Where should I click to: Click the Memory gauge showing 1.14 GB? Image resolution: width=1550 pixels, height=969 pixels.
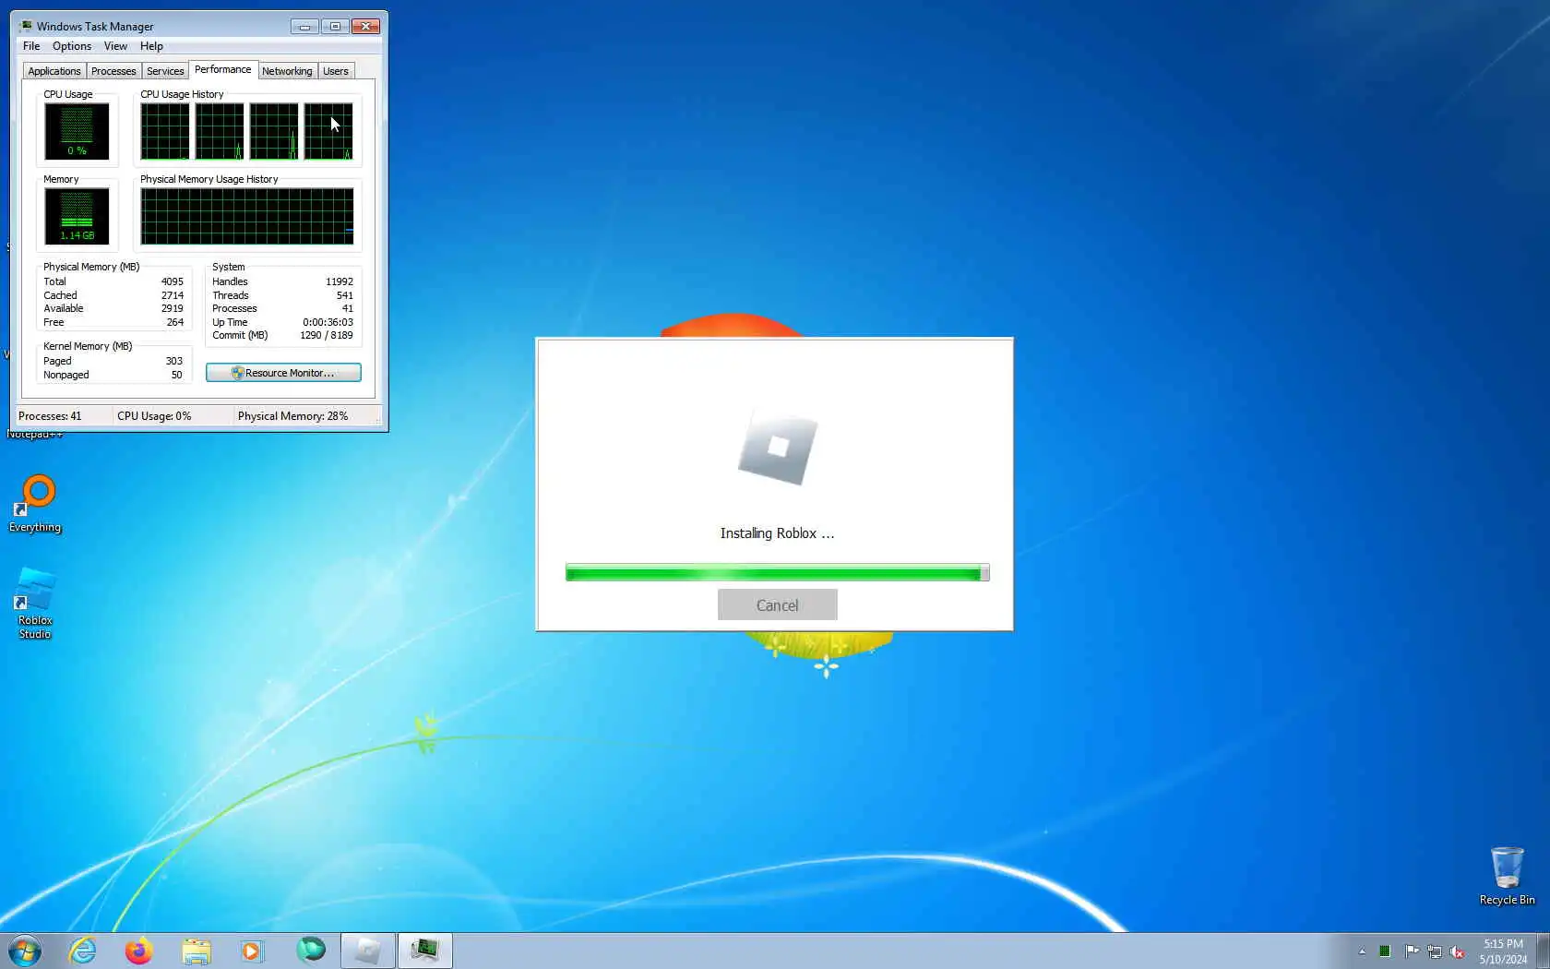coord(77,216)
